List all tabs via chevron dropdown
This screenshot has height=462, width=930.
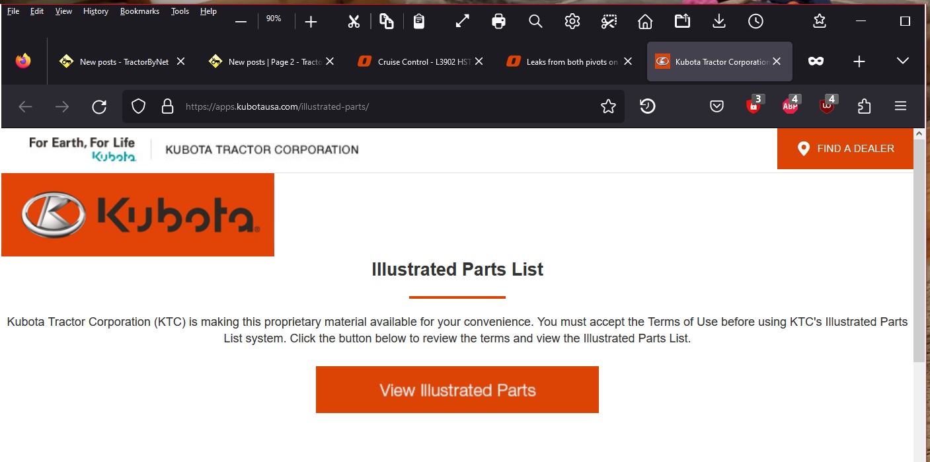click(902, 61)
